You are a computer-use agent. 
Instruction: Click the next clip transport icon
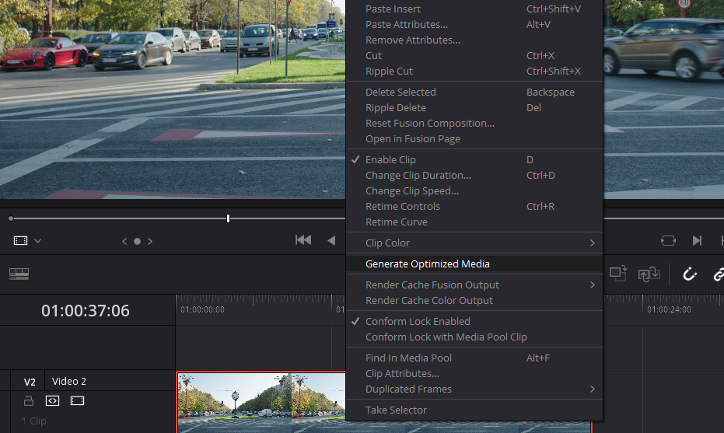click(697, 240)
